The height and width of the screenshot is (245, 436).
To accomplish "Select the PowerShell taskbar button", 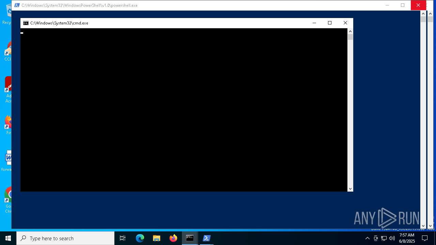I will tap(206, 238).
